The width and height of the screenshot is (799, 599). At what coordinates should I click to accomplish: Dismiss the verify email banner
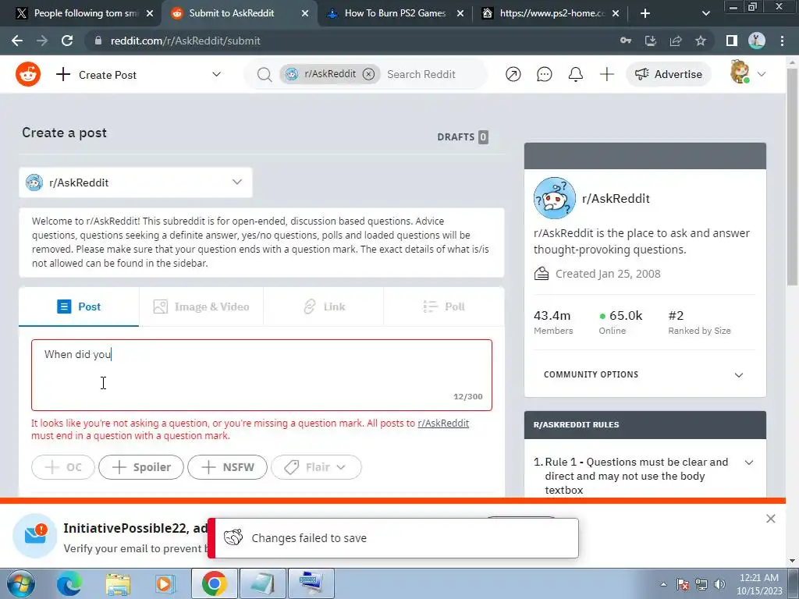coord(770,519)
